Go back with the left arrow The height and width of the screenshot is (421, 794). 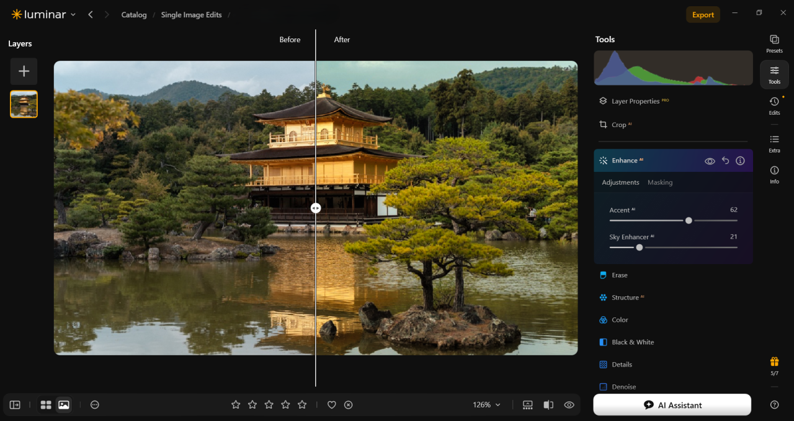91,14
